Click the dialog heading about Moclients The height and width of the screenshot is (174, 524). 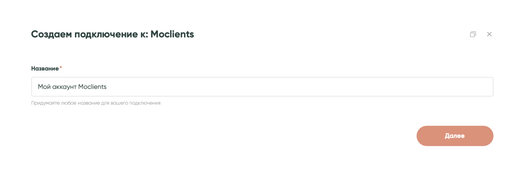coord(112,34)
